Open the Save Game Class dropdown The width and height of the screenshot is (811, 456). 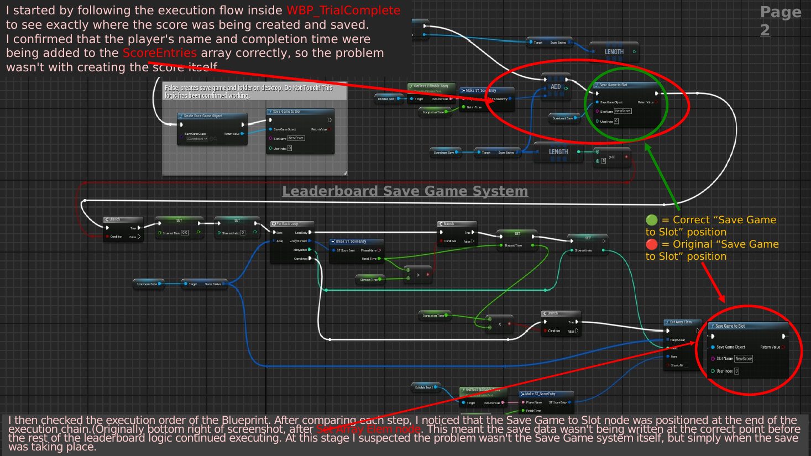pyautogui.click(x=197, y=139)
